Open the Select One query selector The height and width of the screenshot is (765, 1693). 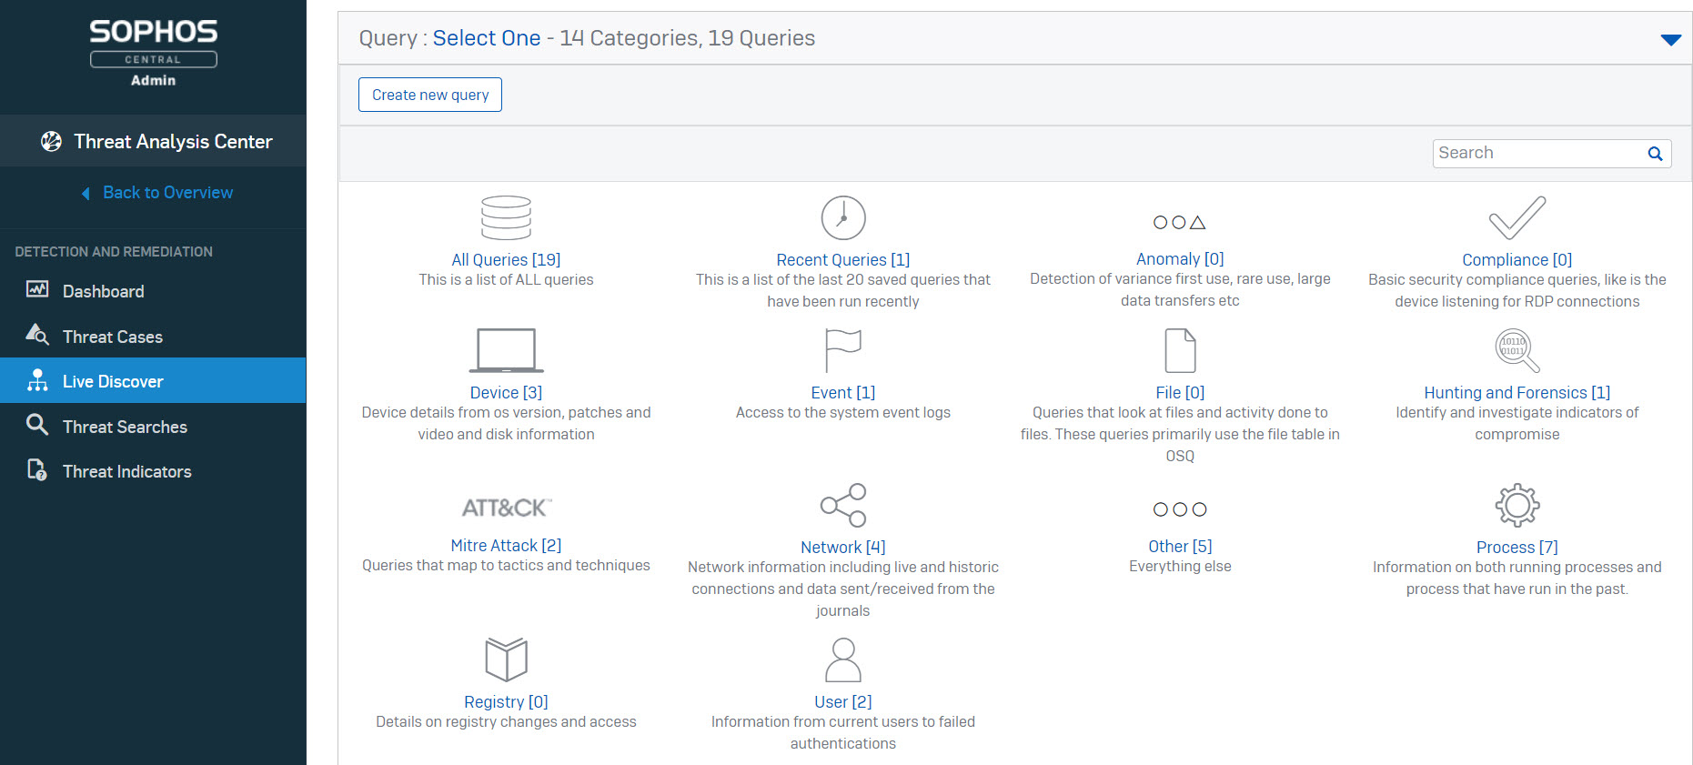coord(486,38)
